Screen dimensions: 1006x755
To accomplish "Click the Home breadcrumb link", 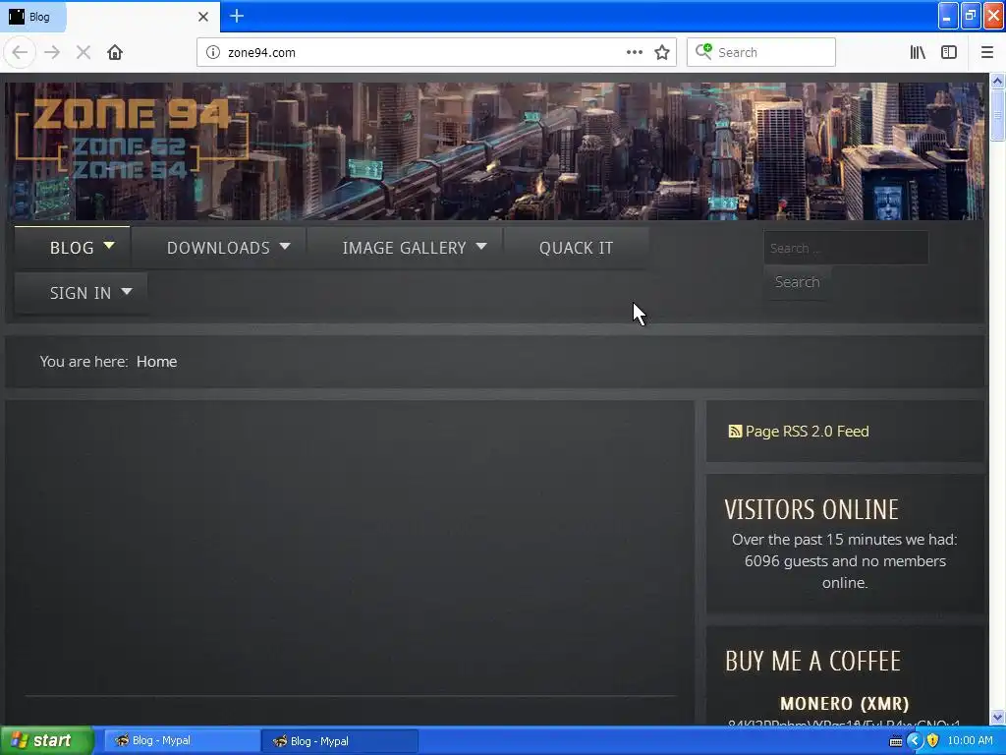I will point(156,362).
